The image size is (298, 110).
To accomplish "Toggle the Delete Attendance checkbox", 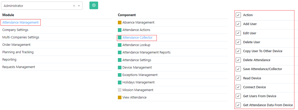I will (238, 60).
